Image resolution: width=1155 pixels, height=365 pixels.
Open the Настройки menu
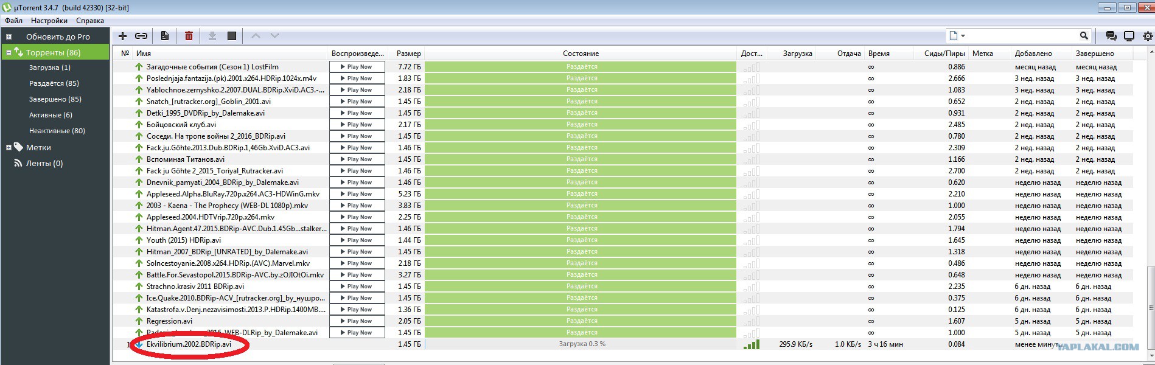[x=49, y=21]
